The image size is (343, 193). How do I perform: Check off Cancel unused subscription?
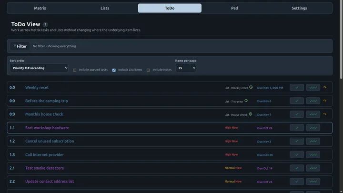pos(297,141)
